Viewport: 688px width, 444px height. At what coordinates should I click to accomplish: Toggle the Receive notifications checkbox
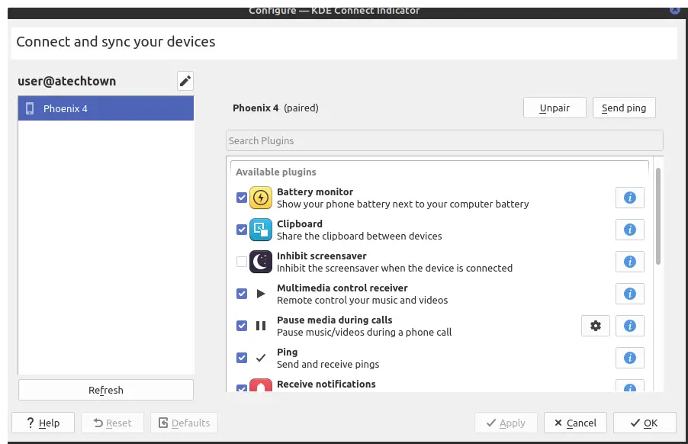click(242, 388)
